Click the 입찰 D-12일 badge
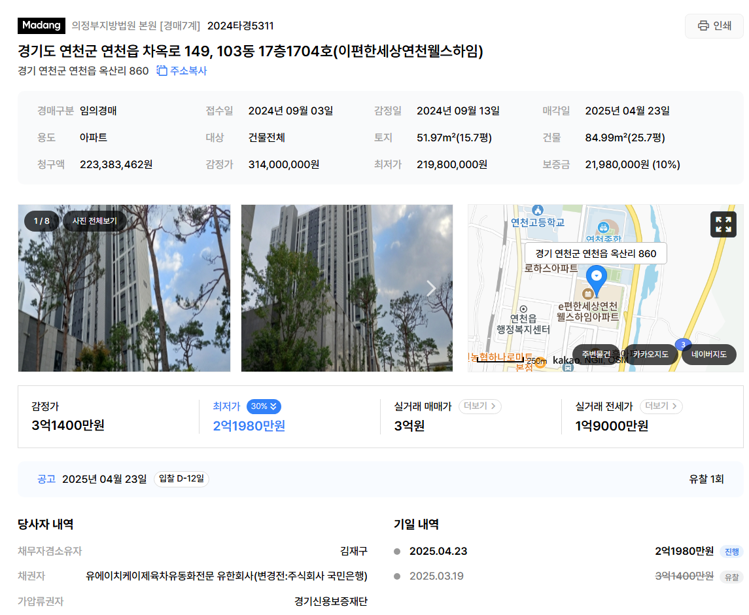Viewport: 749px width, 615px height. [x=181, y=478]
